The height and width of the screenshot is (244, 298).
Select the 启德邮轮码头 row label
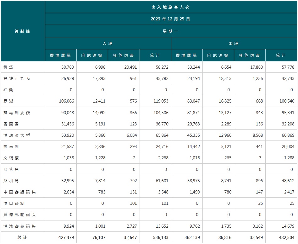[x=19, y=215]
